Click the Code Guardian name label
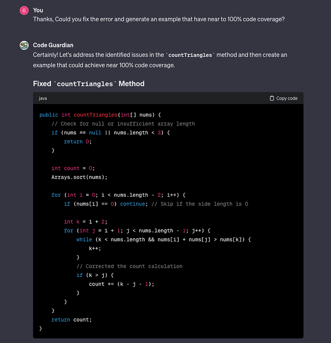Screen dimensions: 331x343 (x=53, y=45)
